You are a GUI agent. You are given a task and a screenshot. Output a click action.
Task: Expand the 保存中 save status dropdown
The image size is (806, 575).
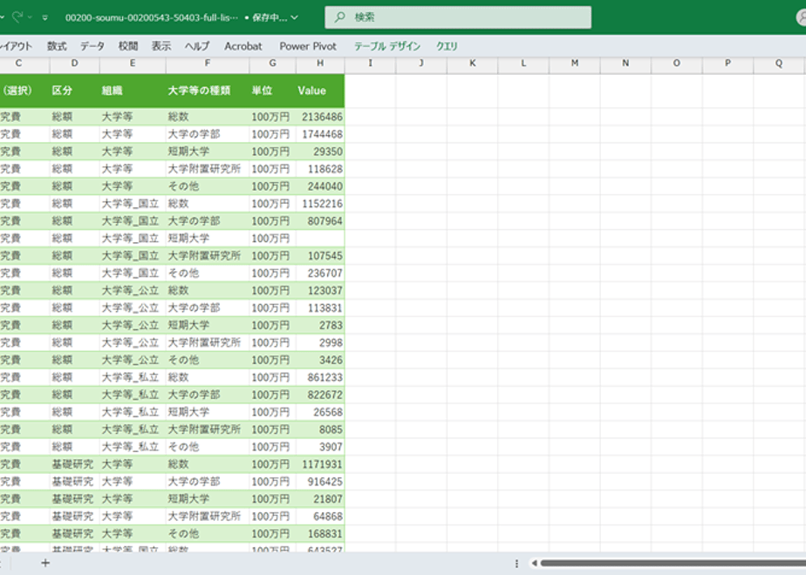pyautogui.click(x=295, y=17)
